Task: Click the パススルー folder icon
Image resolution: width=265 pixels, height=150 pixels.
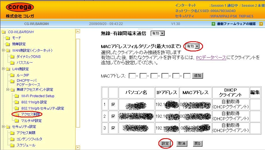Action: coord(12,63)
